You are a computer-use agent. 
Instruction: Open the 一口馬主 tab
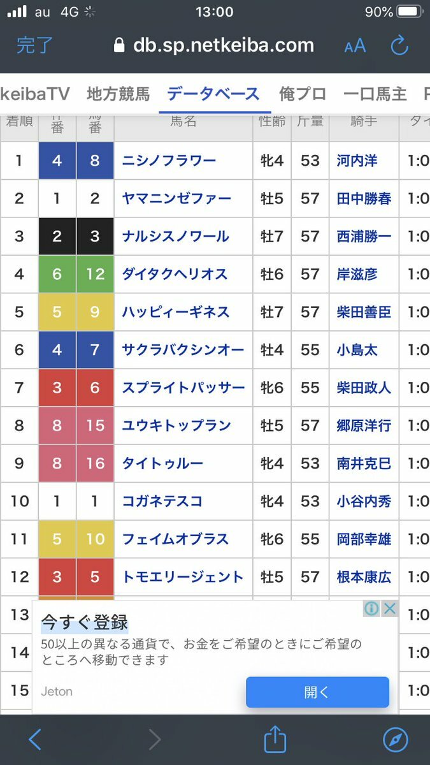pos(375,94)
